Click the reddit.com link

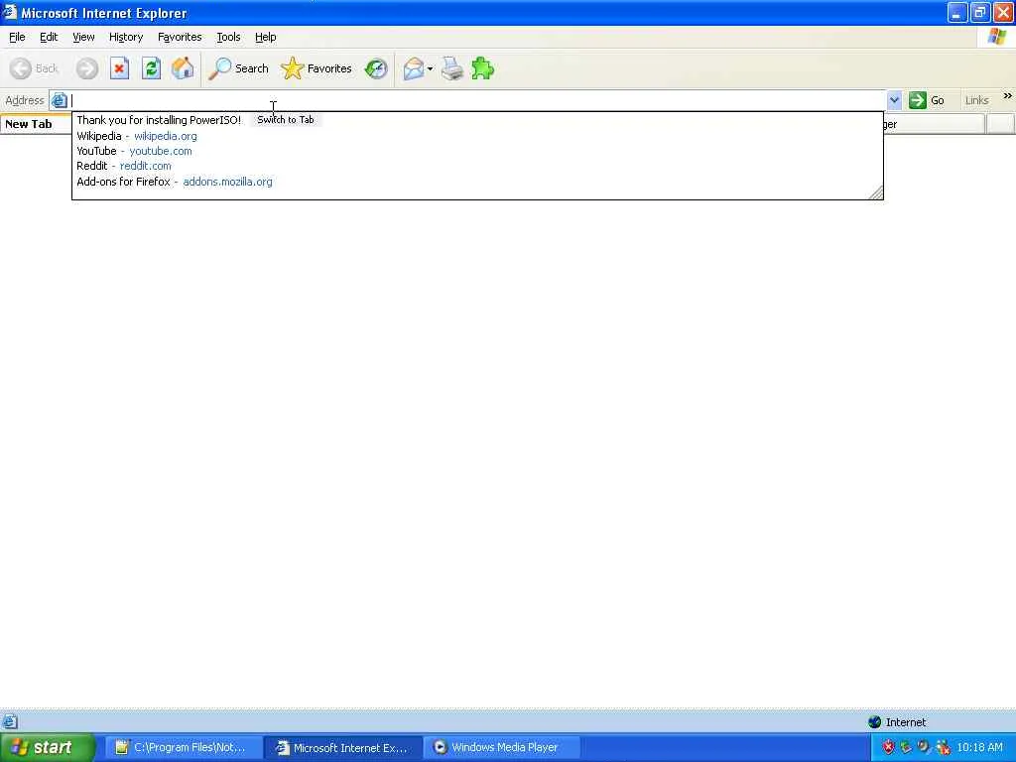[146, 166]
